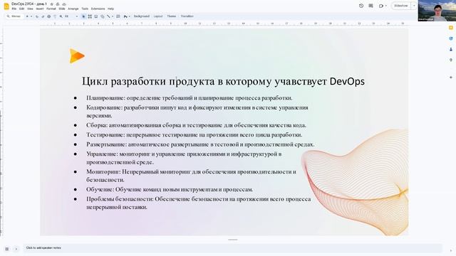The image size is (456, 256).
Task: Undo the last action
Action: click(x=37, y=16)
